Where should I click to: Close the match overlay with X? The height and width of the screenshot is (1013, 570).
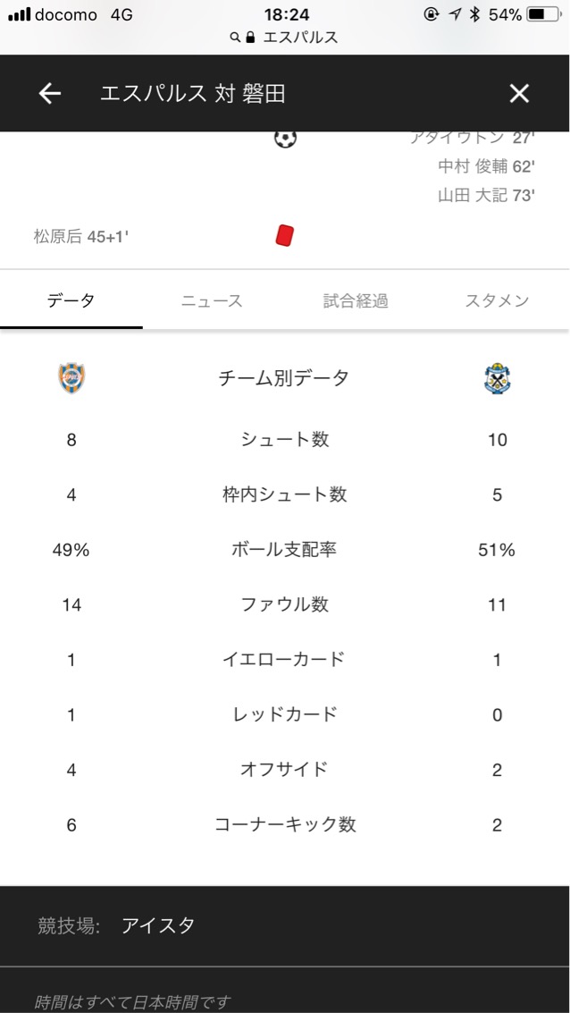[519, 93]
